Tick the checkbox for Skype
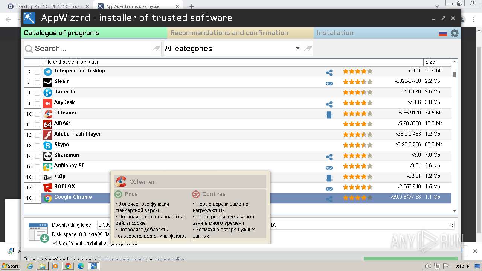The width and height of the screenshot is (482, 271). click(37, 146)
